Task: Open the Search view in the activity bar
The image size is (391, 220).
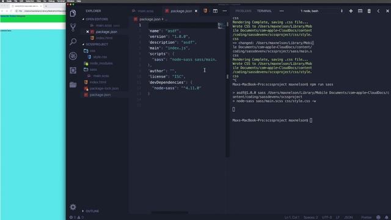Action: 73,42
